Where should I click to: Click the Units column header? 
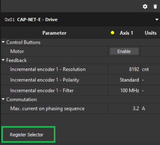151,33
